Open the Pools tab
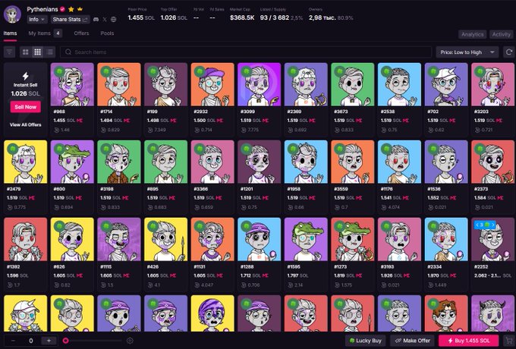 (107, 33)
